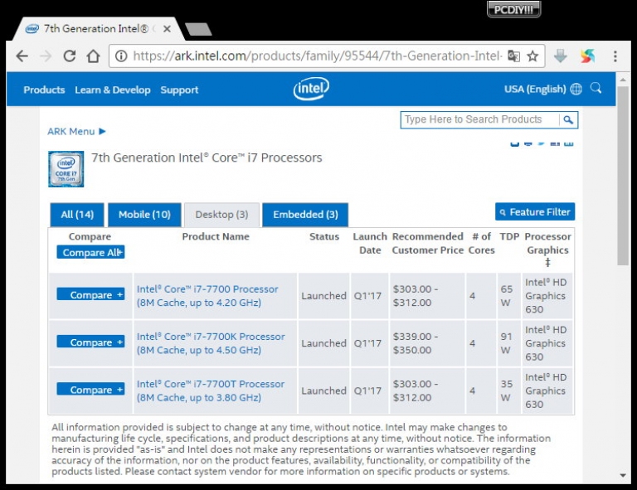
Task: Open the browser home page icon
Action: coord(93,56)
